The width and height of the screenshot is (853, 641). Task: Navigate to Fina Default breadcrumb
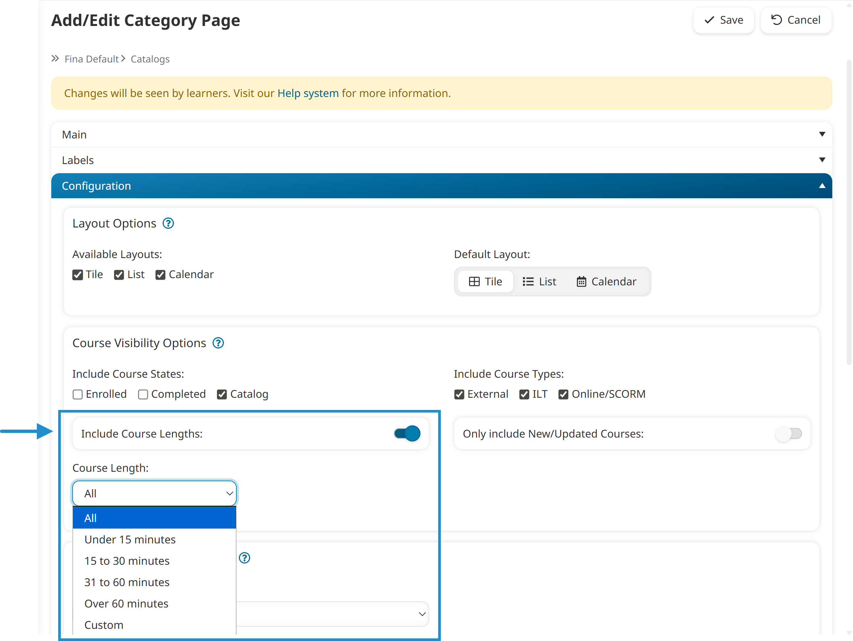[x=91, y=59]
